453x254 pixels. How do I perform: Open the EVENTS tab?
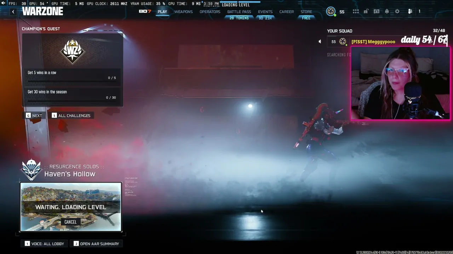pyautogui.click(x=265, y=12)
